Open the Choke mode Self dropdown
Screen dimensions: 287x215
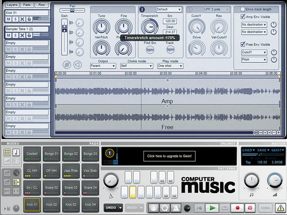[x=136, y=66]
